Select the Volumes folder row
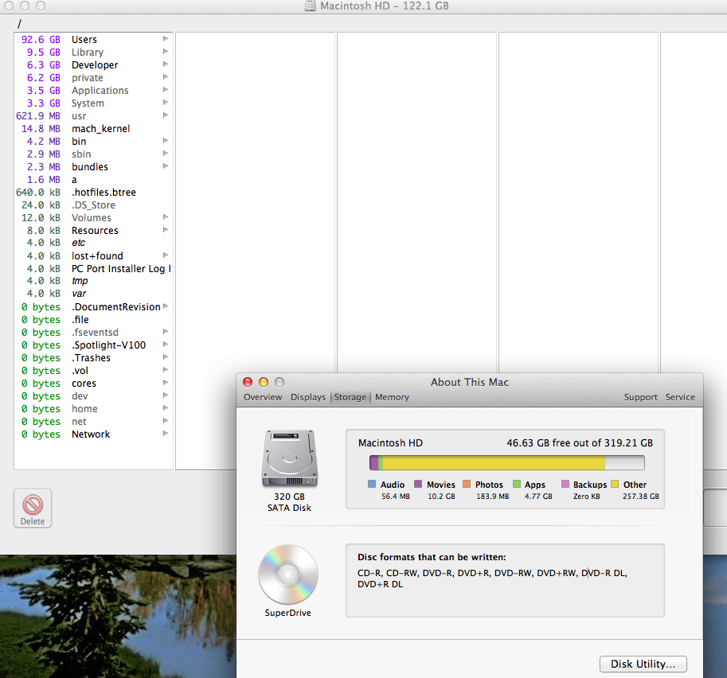Image resolution: width=727 pixels, height=678 pixels. [x=94, y=217]
